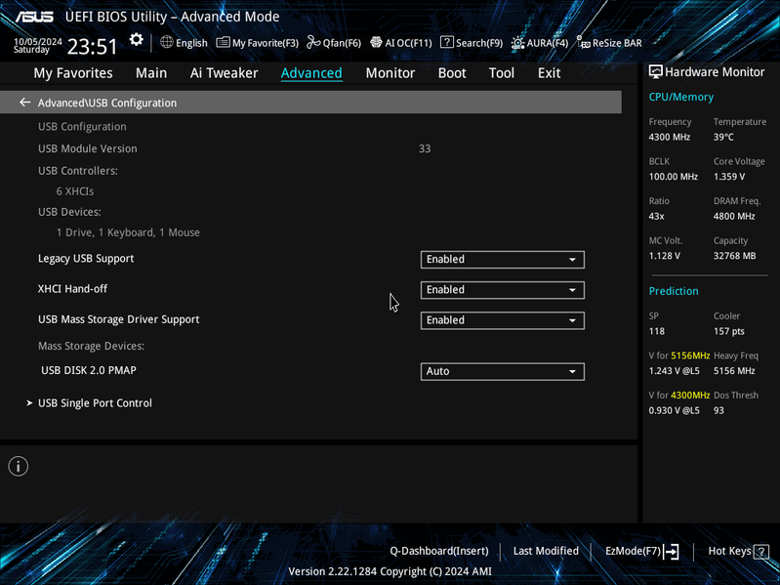The width and height of the screenshot is (780, 585).
Task: Open Search(F9) question mark icon
Action: (x=447, y=42)
